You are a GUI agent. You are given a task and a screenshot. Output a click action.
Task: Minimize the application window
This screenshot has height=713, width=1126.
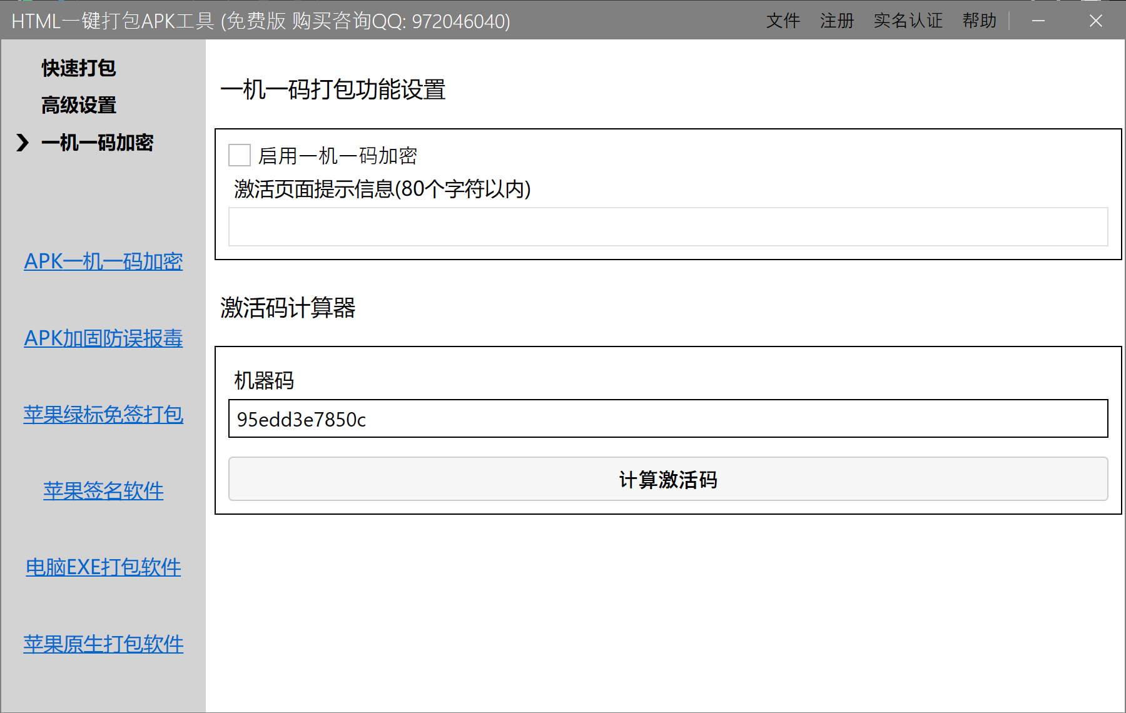(x=1038, y=21)
